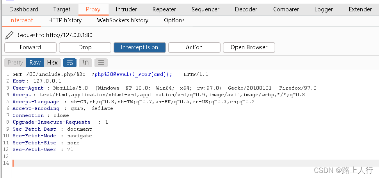Viewport: 379px width, 178px height.
Task: Switch to Pretty view
Action: [15, 63]
